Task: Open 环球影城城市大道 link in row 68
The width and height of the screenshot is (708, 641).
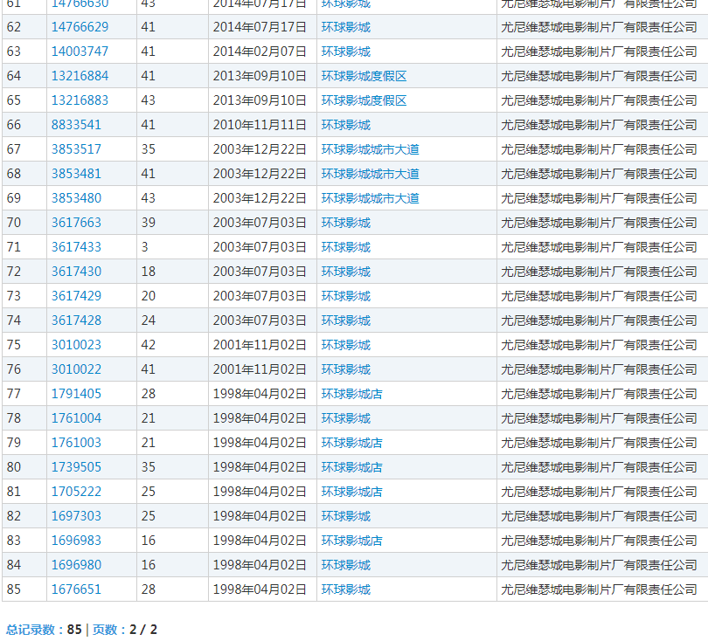Action: [x=370, y=174]
